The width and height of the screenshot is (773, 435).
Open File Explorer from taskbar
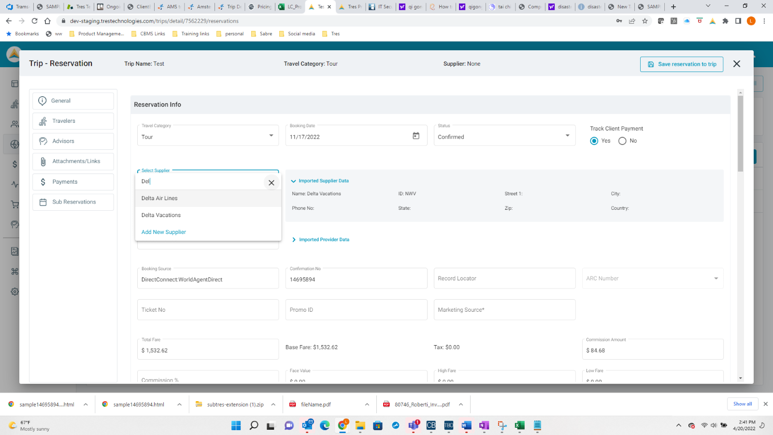point(360,425)
